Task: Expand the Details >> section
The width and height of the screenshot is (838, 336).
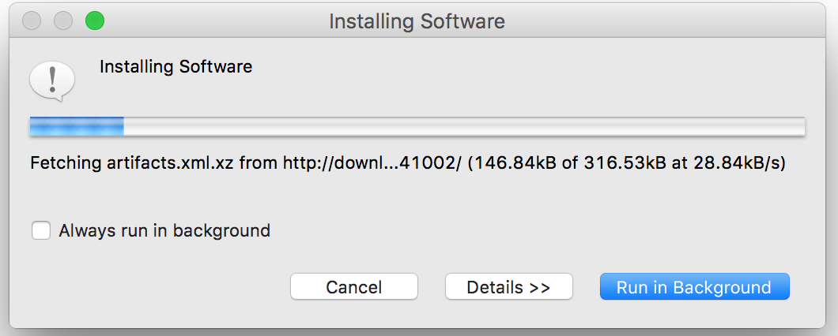Action: (509, 287)
